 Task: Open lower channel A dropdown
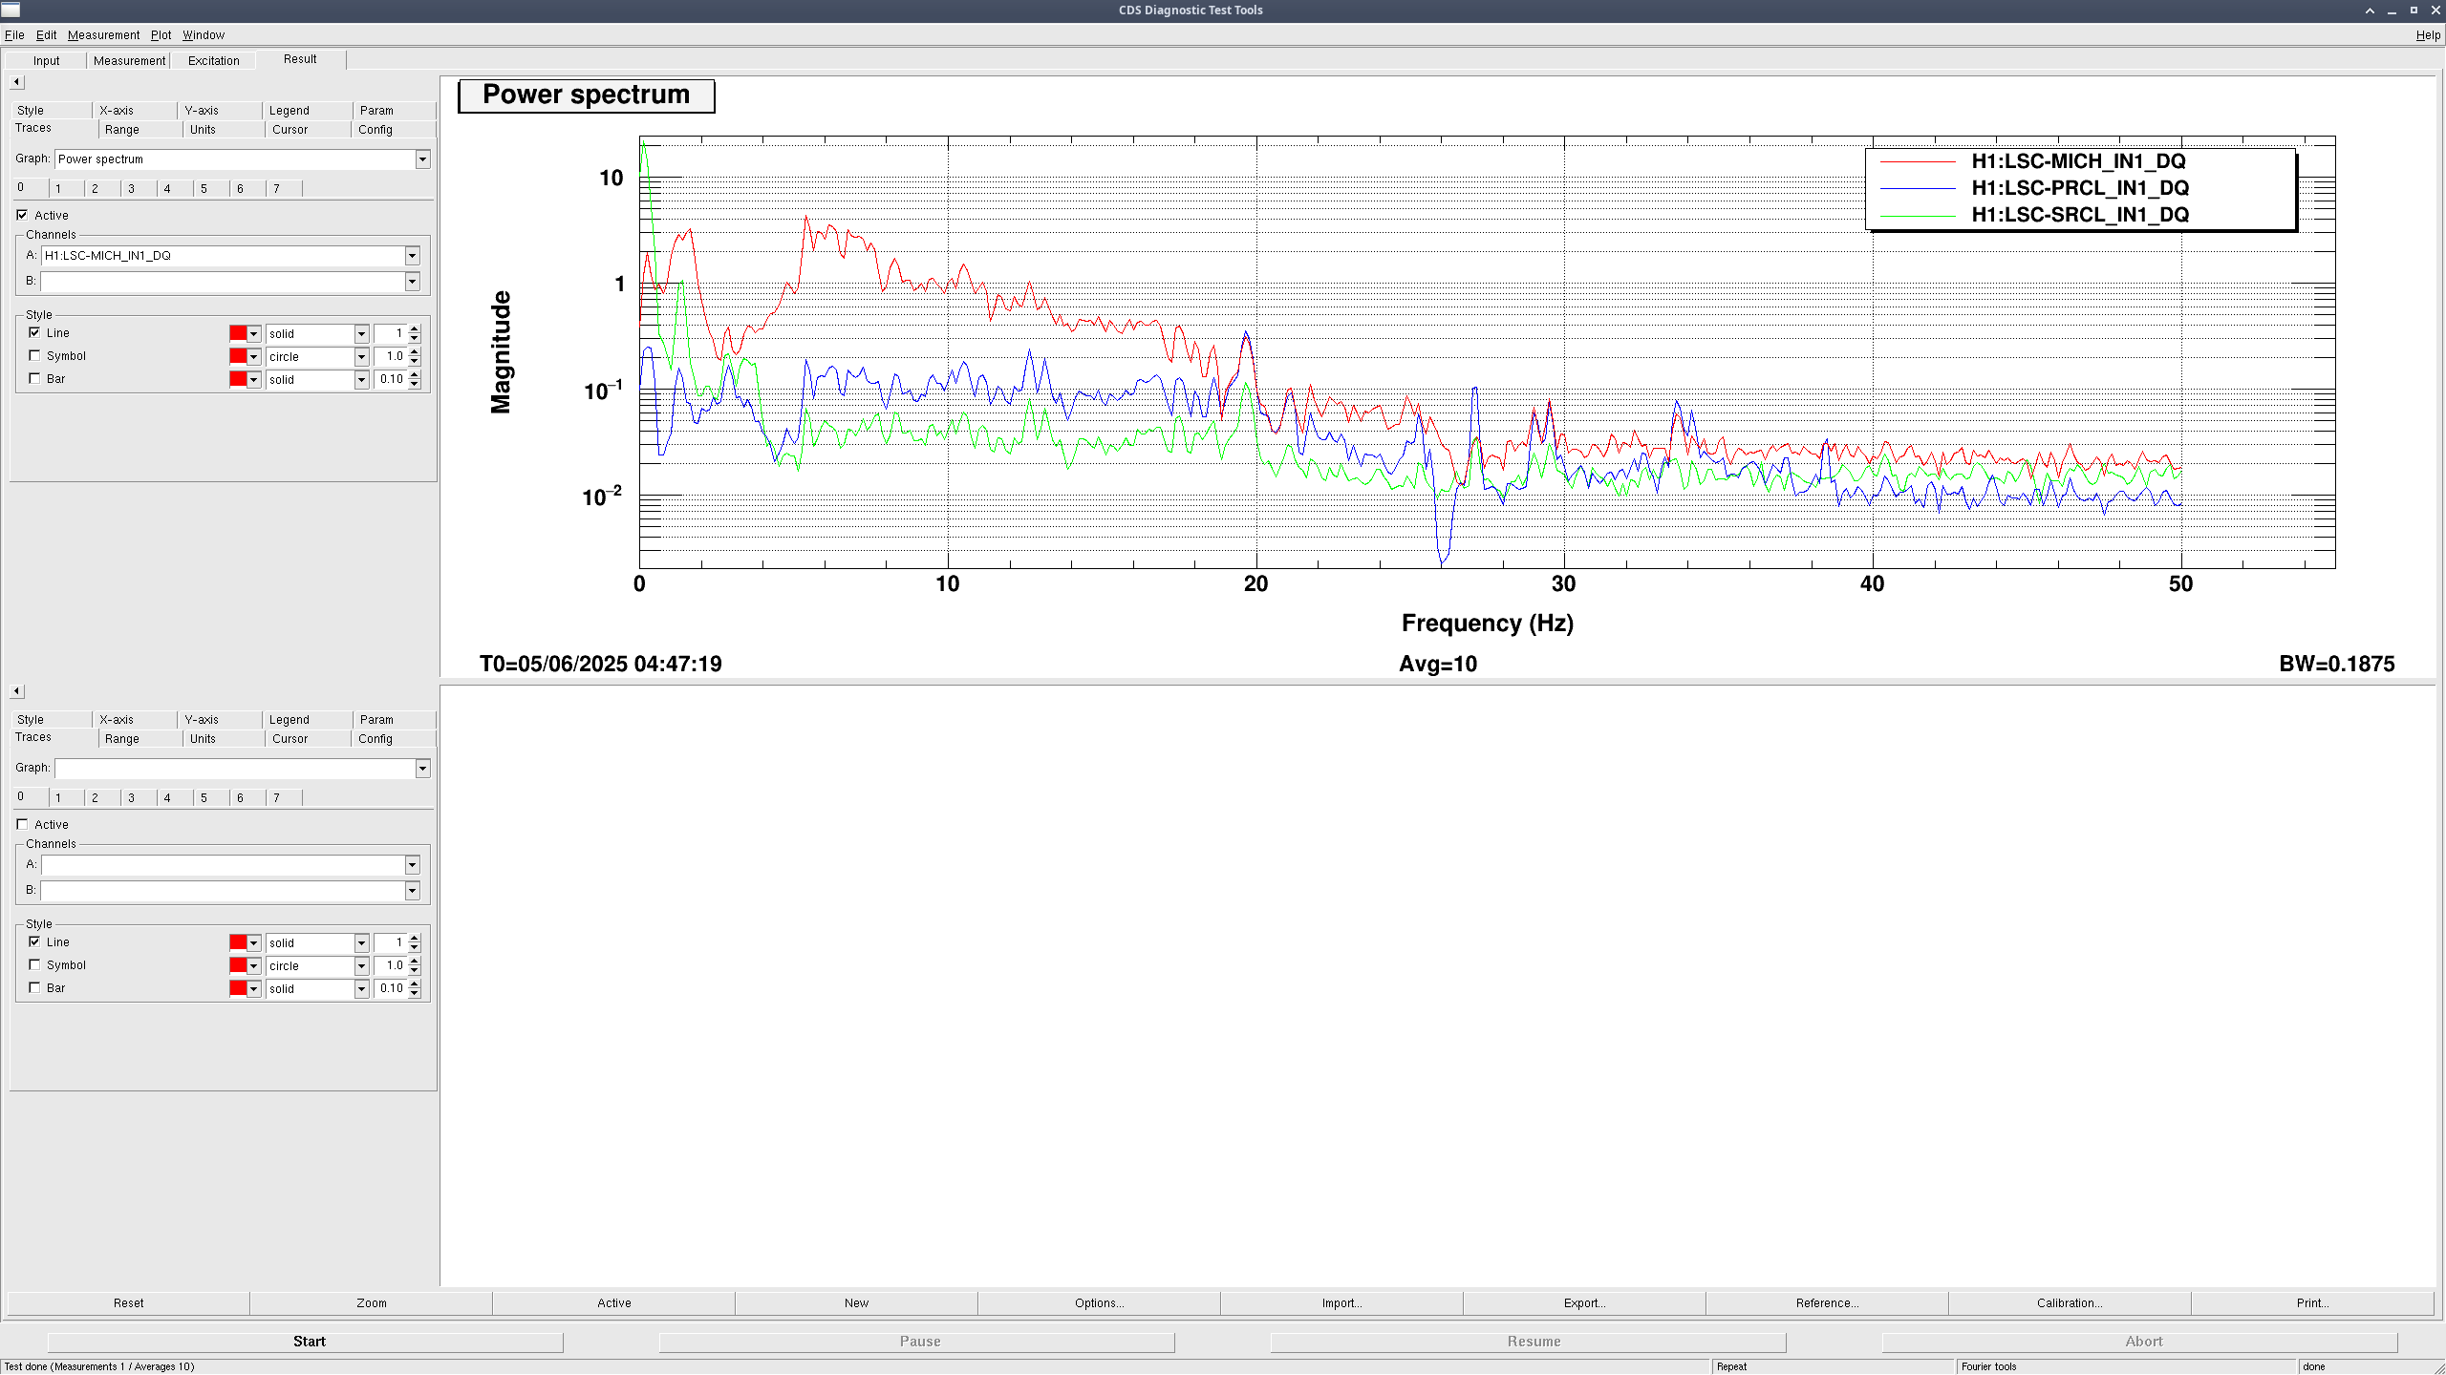point(412,865)
